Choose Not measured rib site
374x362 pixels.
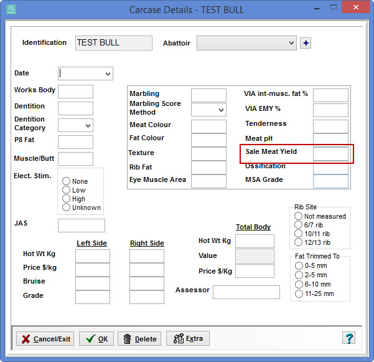click(x=299, y=216)
